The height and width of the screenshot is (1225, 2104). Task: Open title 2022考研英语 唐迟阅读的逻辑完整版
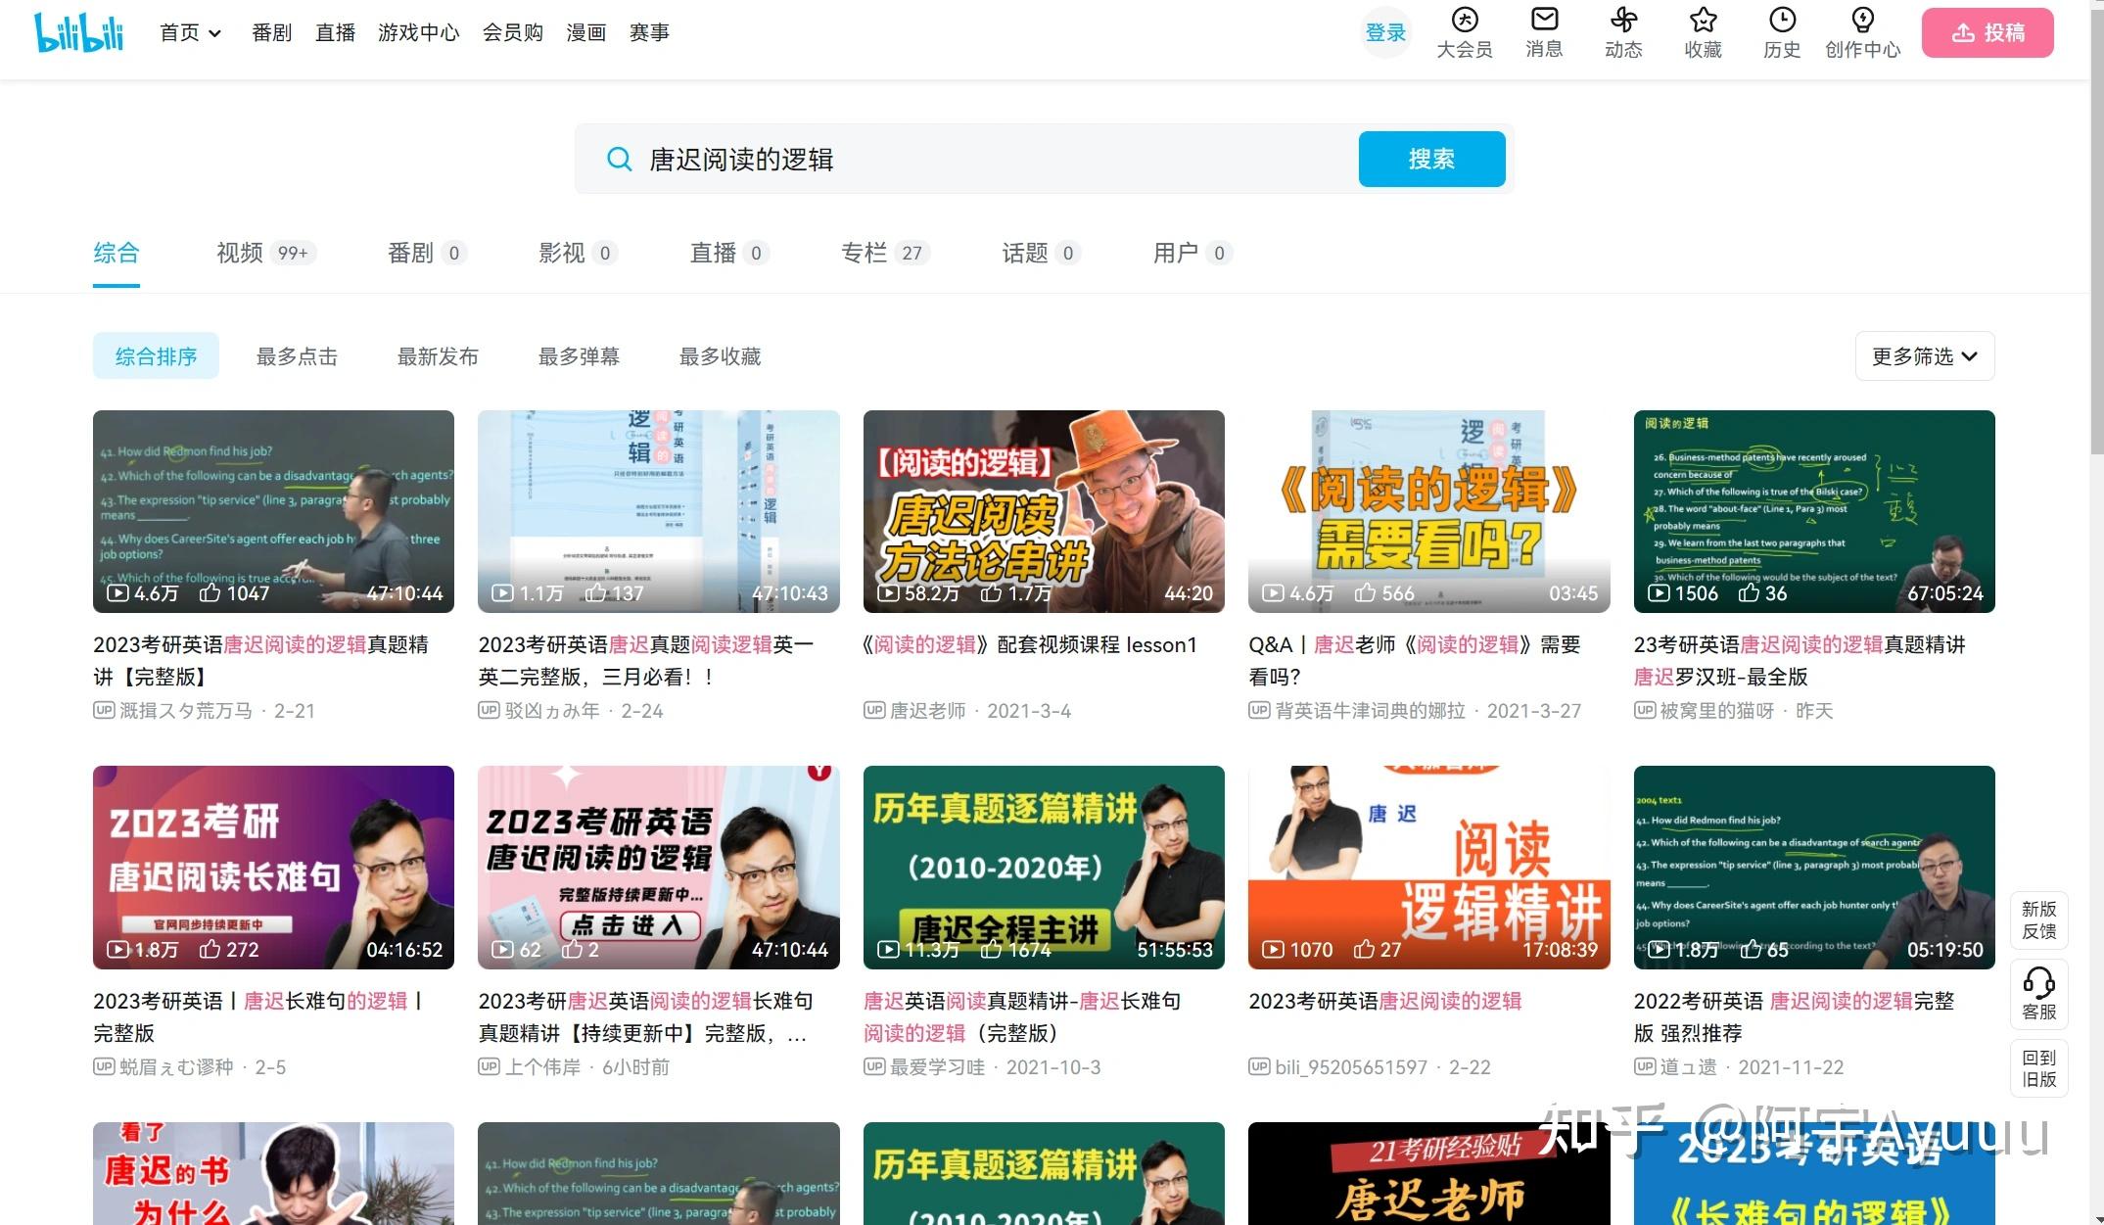[1794, 1016]
